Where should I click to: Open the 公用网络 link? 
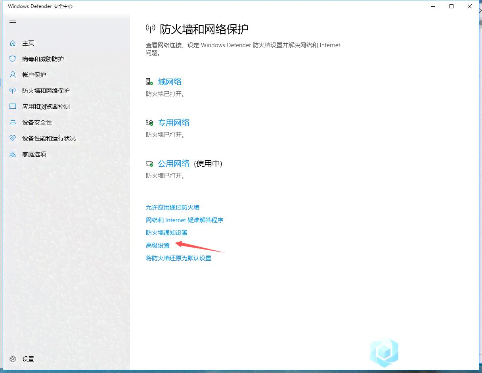(174, 163)
